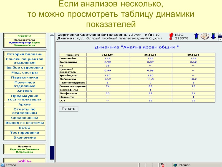Viewport: 222px width, 167px height.
Task: Open Тестирование link
Action: click(24, 133)
